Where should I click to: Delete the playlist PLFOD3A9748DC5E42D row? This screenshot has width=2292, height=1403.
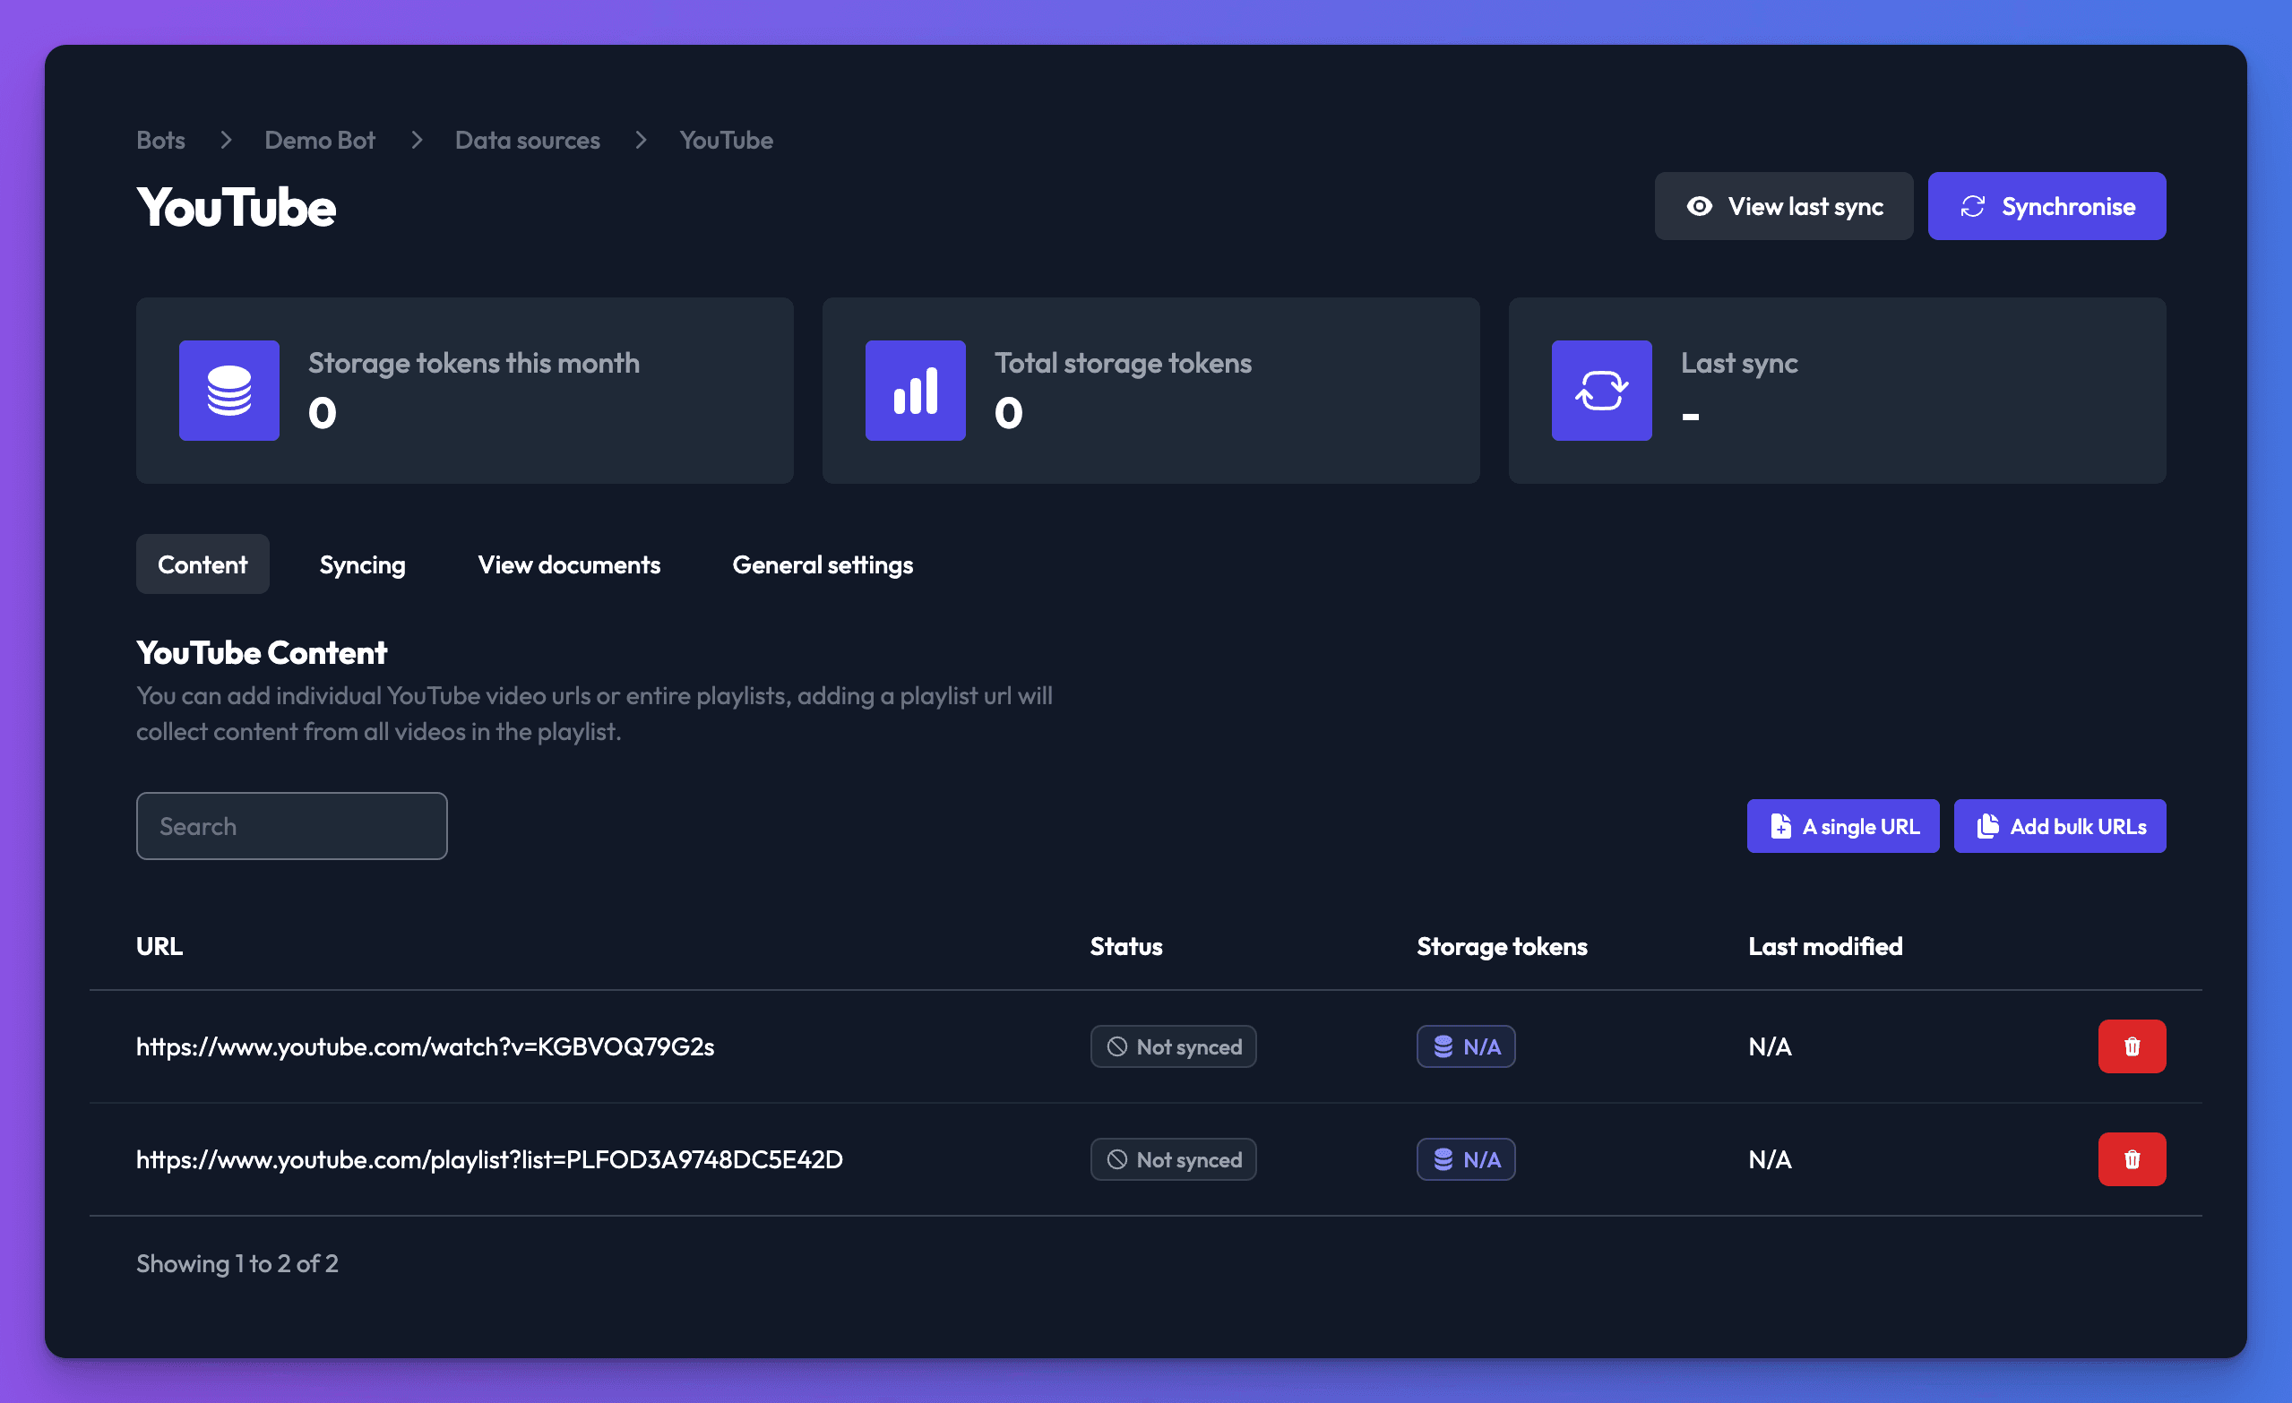(x=2131, y=1159)
